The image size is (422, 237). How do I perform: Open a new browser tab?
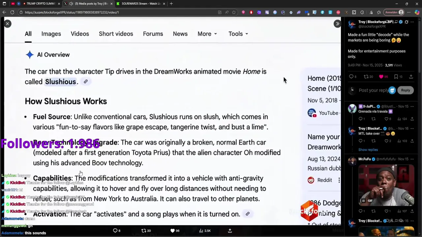pyautogui.click(x=171, y=4)
